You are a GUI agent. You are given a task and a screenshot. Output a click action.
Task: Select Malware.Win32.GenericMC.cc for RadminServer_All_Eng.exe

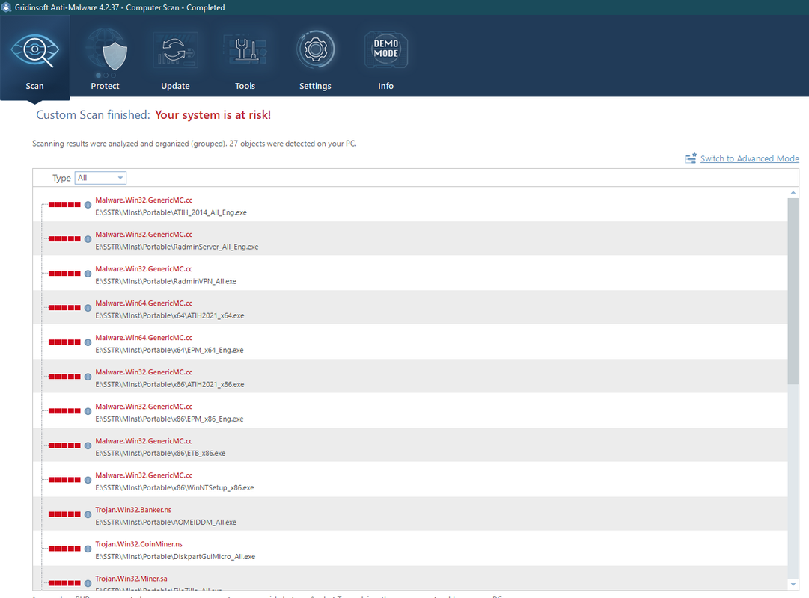pyautogui.click(x=144, y=235)
